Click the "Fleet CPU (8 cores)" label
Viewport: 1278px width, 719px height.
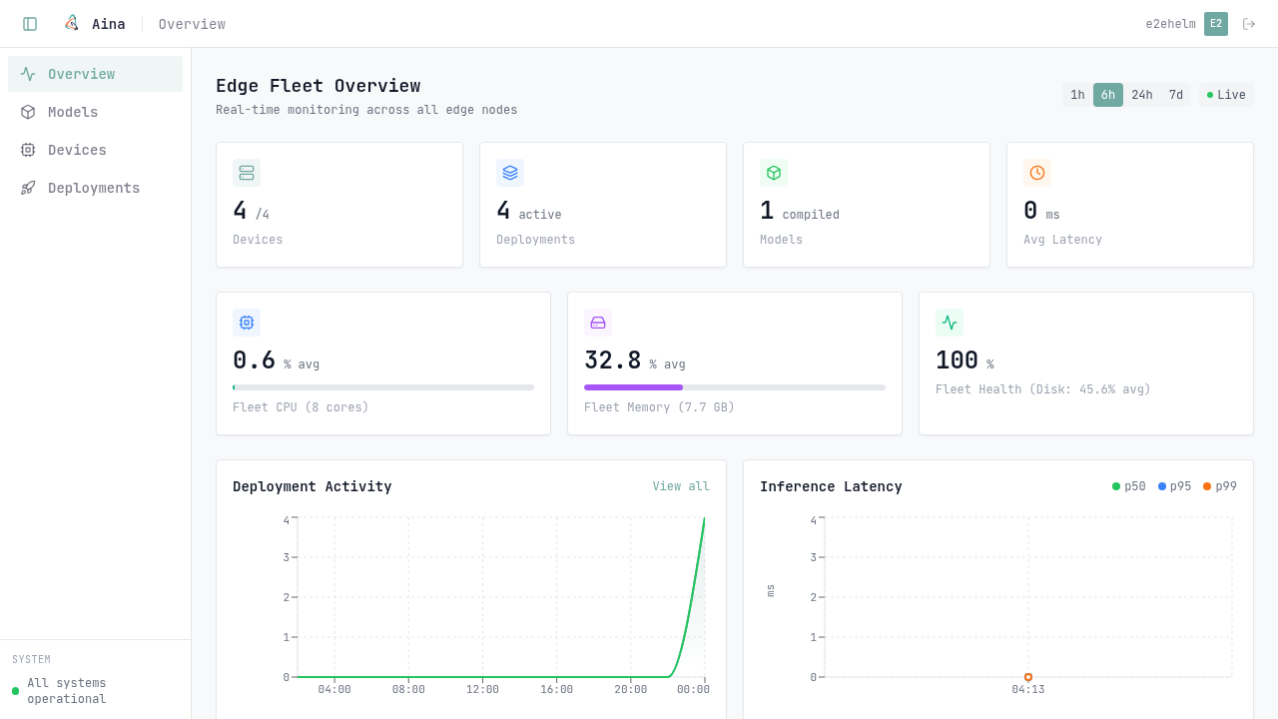[301, 407]
